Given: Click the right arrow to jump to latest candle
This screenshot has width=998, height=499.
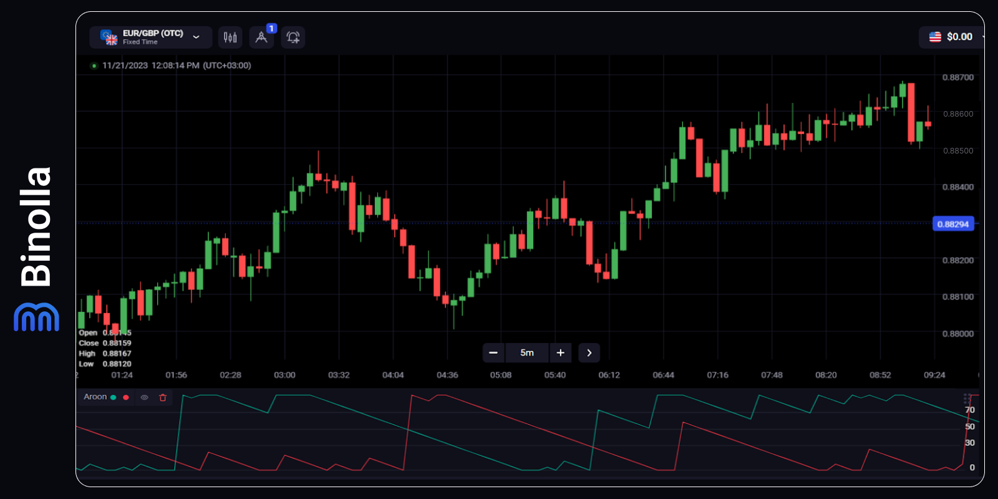Looking at the screenshot, I should click(x=589, y=353).
